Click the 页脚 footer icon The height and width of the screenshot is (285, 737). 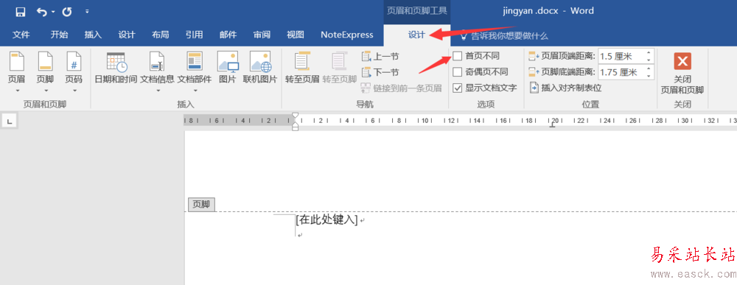[x=46, y=62]
